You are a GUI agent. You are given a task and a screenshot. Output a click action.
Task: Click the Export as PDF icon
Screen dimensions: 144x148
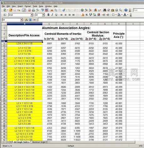point(29,10)
